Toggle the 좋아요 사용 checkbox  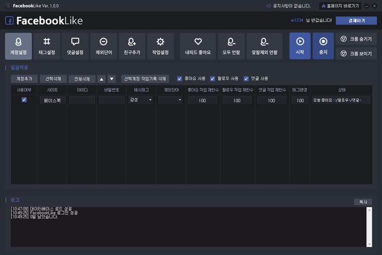180,79
